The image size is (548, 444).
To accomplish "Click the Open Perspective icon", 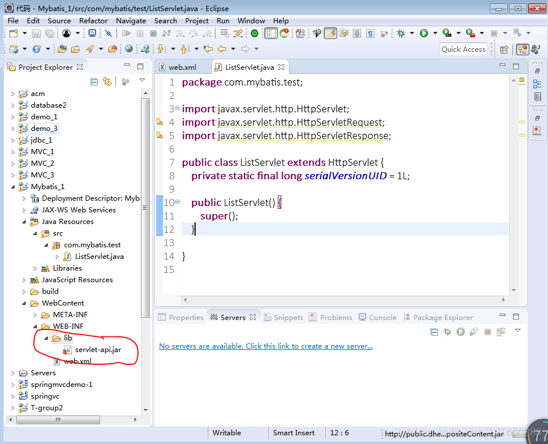I will click(504, 49).
